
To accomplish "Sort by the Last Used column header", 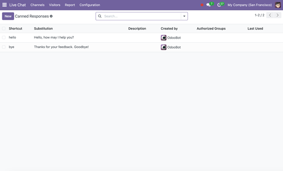I will [x=255, y=29].
